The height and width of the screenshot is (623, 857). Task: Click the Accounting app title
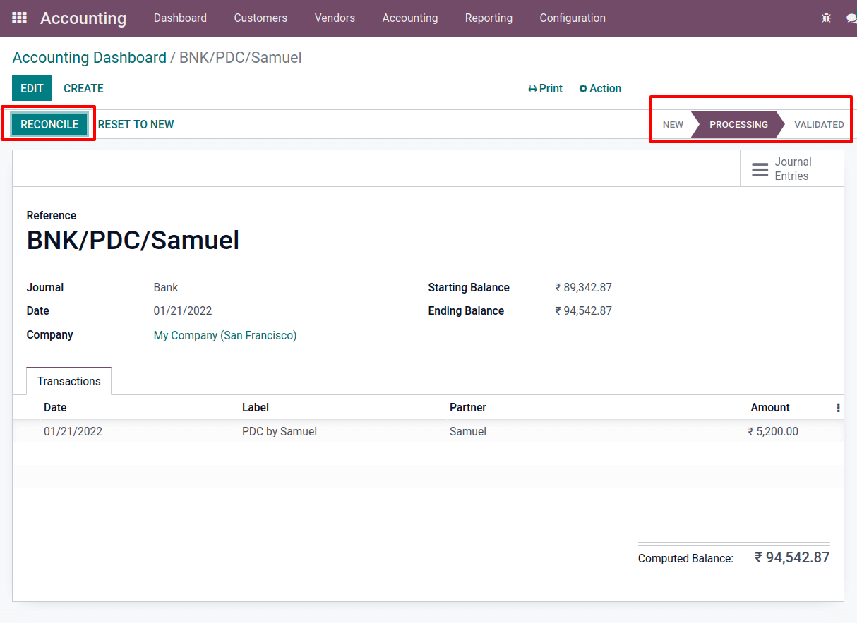[x=83, y=18]
